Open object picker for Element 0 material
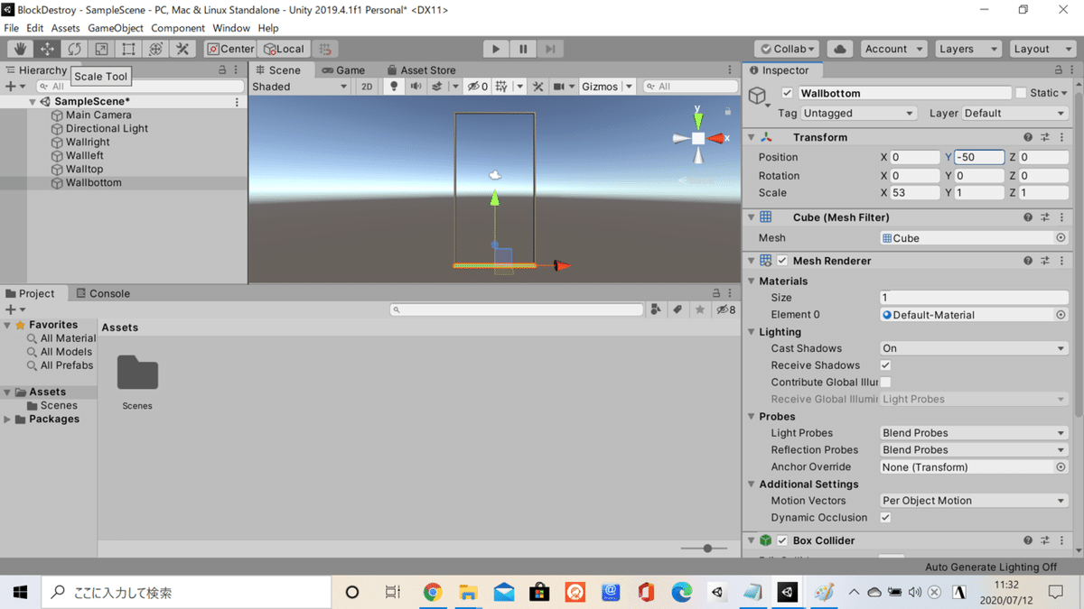The height and width of the screenshot is (609, 1084). (x=1061, y=315)
